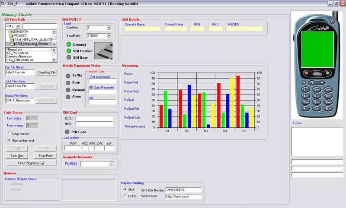Click the Output File Name field
This screenshot has height=208, width=346.
pos(20,101)
